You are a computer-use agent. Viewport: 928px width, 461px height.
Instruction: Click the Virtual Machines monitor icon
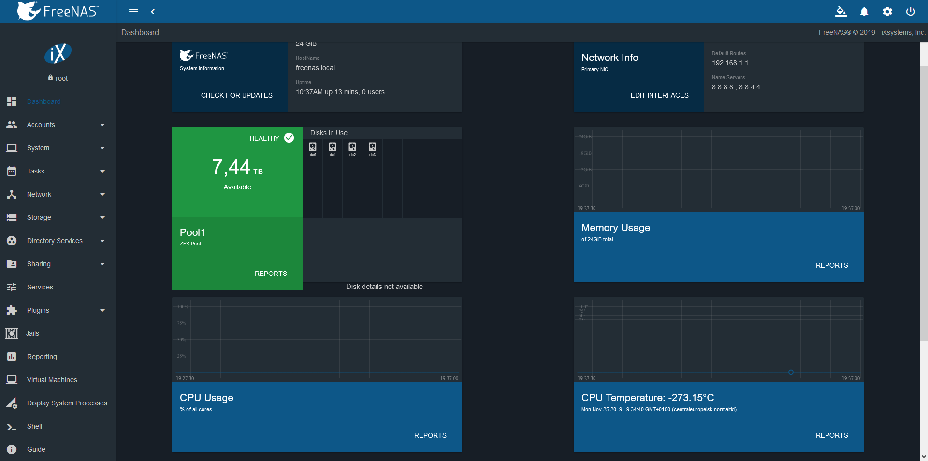tap(12, 380)
